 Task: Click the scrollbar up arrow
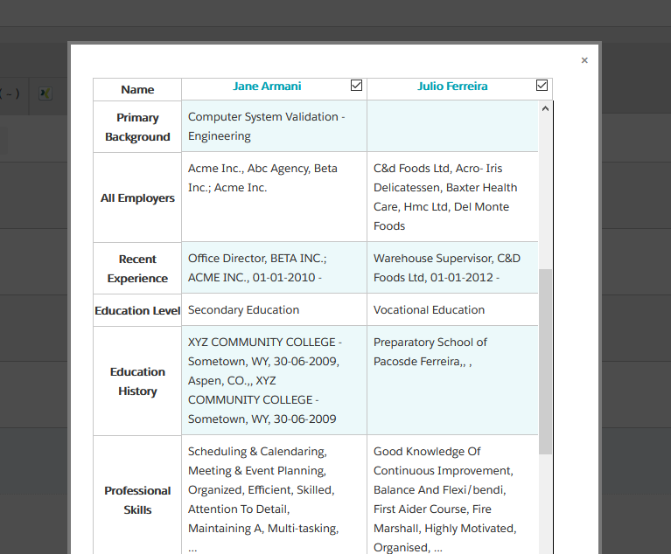[x=545, y=109]
